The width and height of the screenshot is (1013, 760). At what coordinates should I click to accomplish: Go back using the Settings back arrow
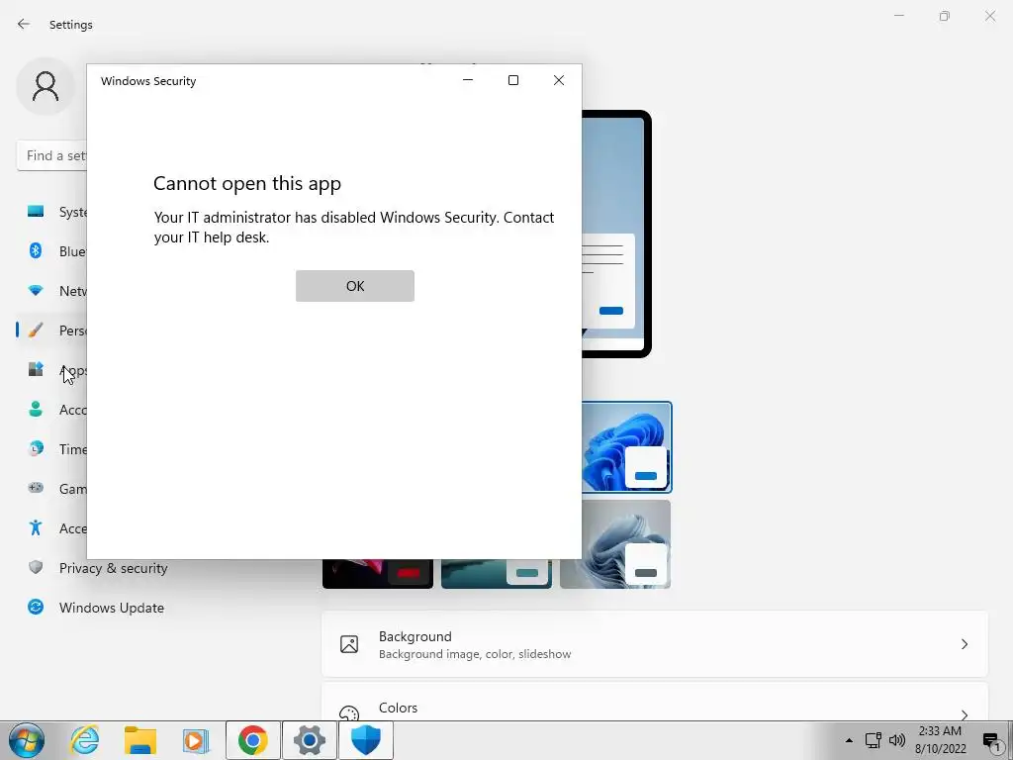click(x=24, y=24)
